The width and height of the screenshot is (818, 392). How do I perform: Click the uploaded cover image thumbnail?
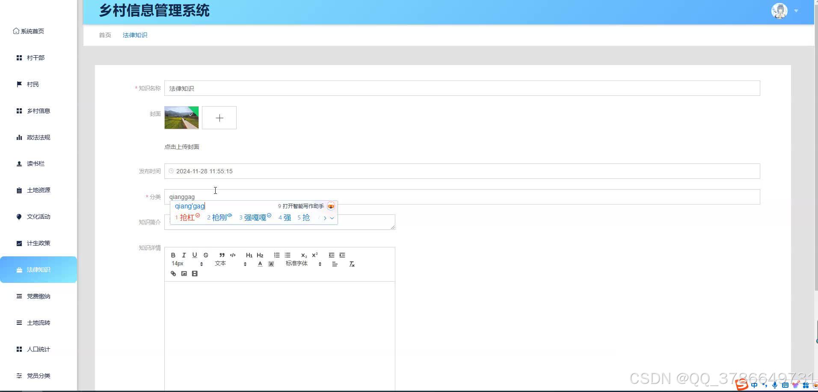pos(181,118)
